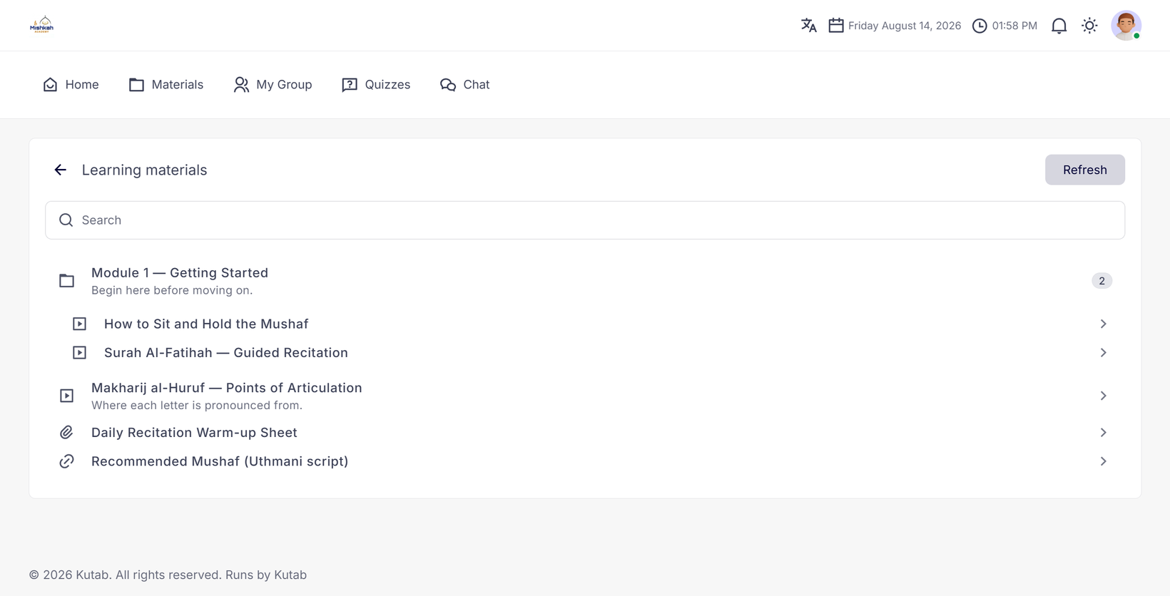Open the language translation icon
The width and height of the screenshot is (1170, 596).
(808, 26)
